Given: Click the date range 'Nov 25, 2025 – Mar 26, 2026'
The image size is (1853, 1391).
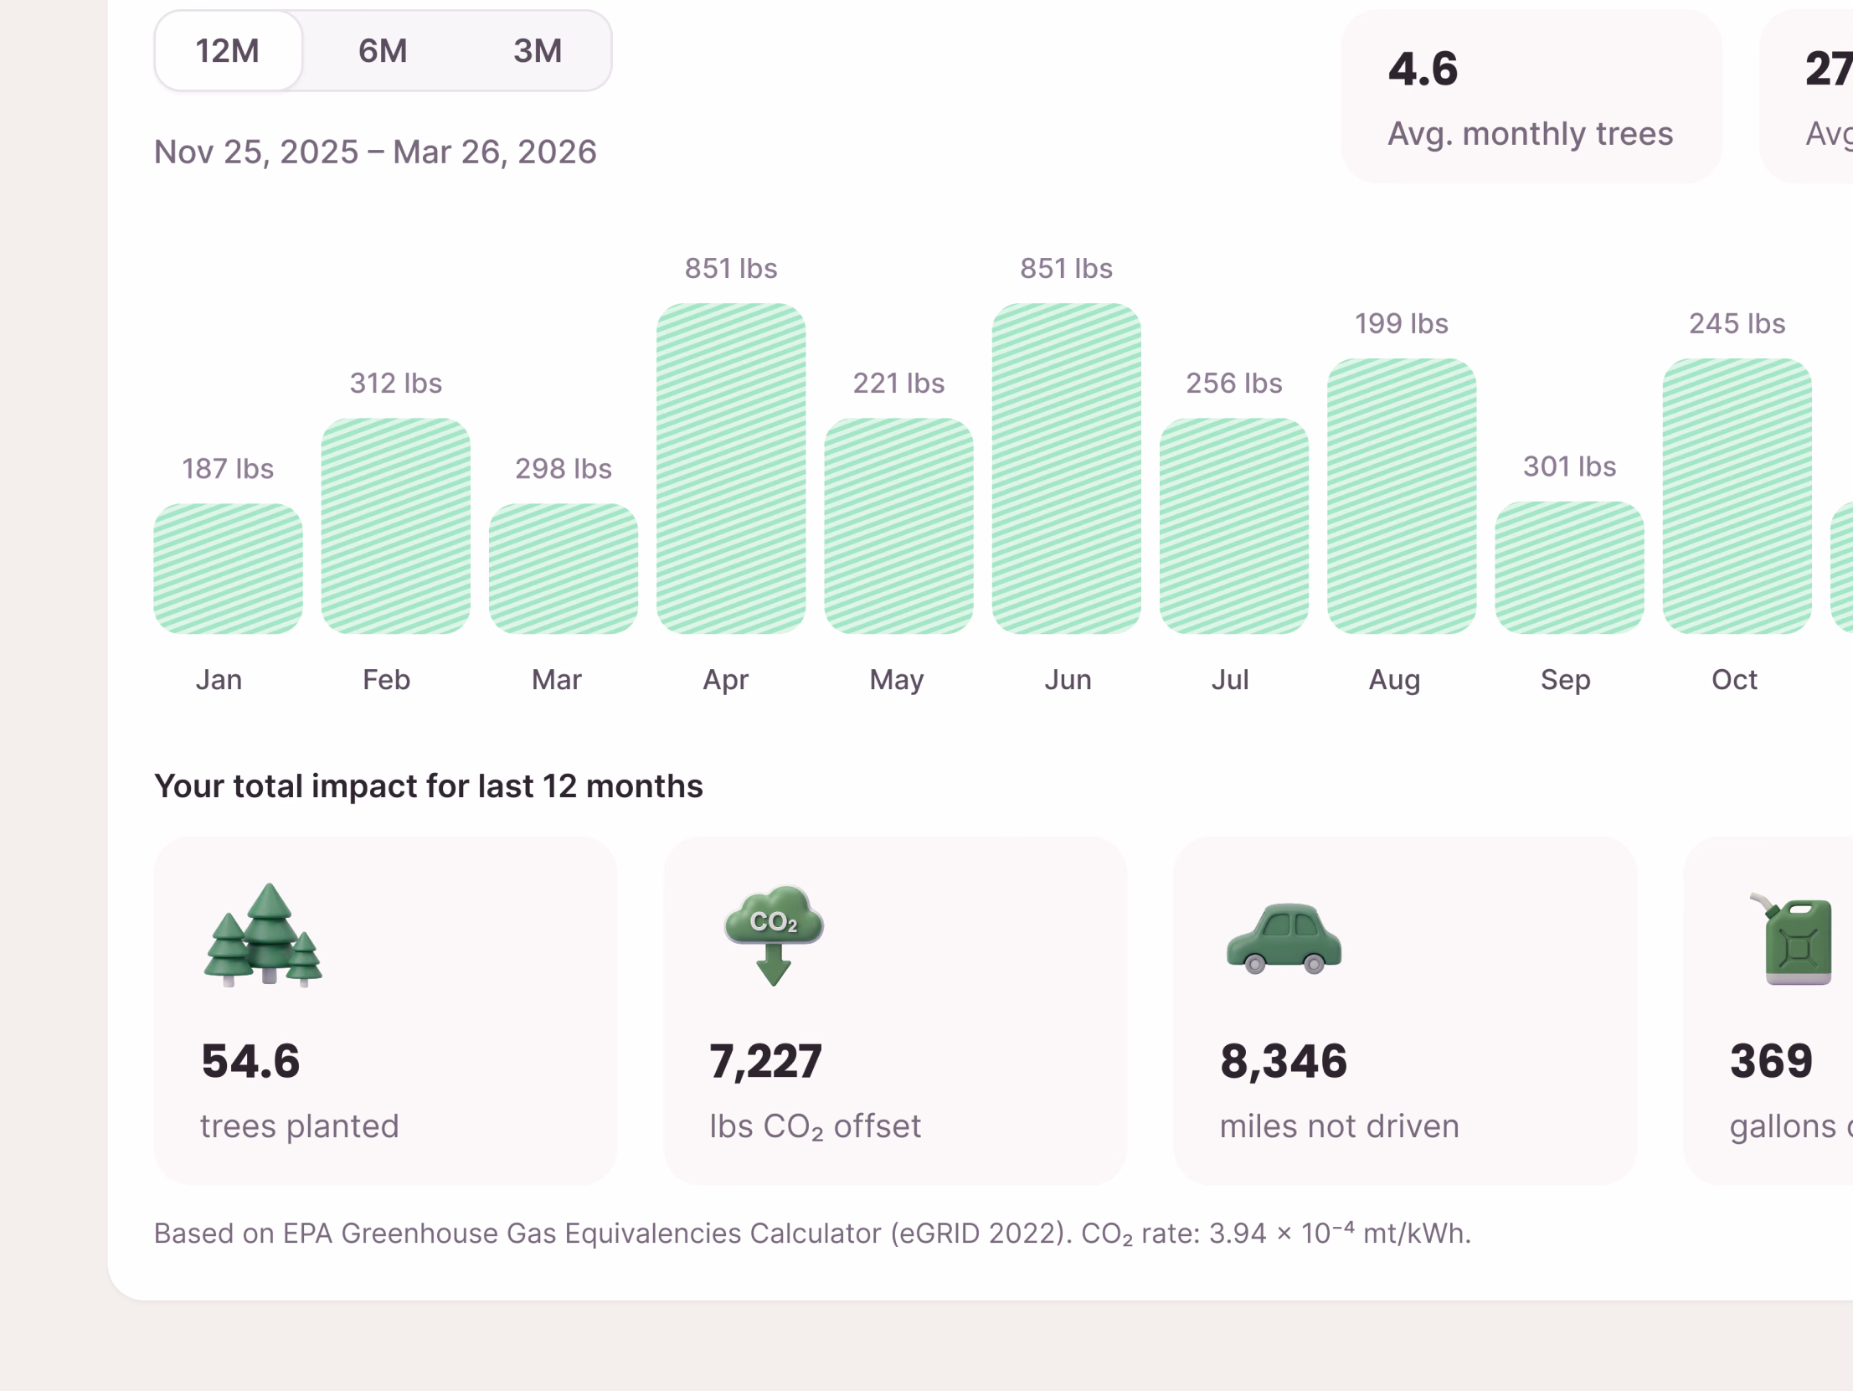Looking at the screenshot, I should [375, 152].
